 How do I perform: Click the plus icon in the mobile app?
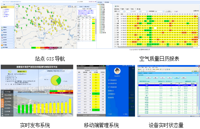pyautogui.click(x=133, y=69)
